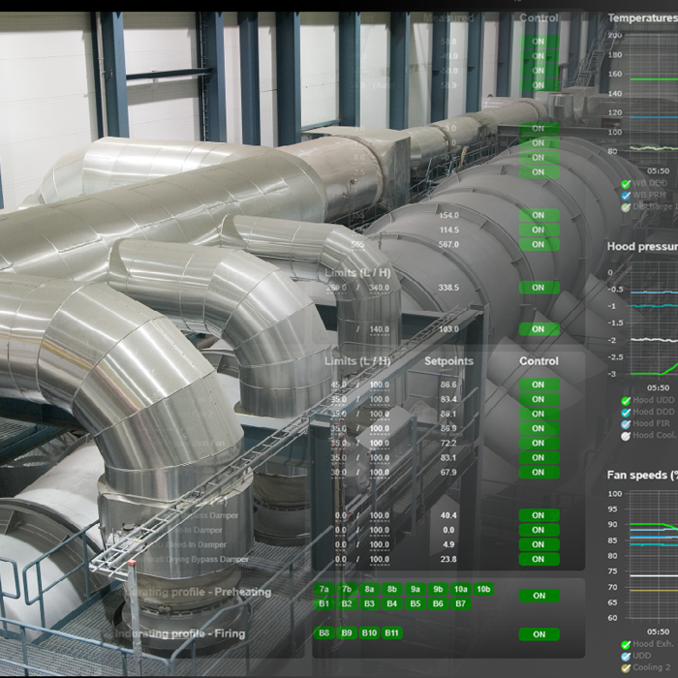Toggle the WB PRH temperature legend checkmark
678x678 pixels.
click(626, 196)
